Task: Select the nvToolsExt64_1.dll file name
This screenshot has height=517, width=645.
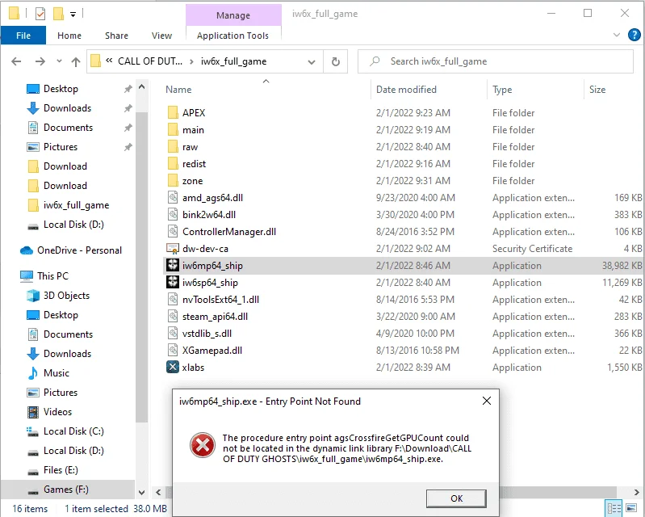Action: click(220, 299)
